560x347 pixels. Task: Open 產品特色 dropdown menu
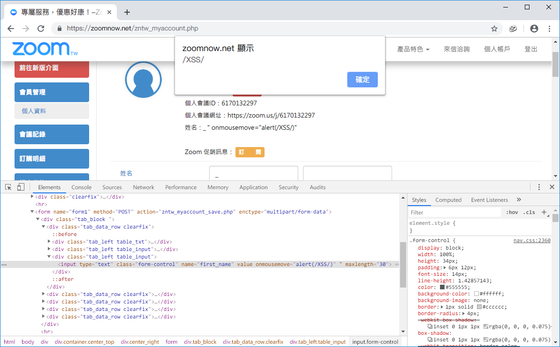pyautogui.click(x=413, y=49)
